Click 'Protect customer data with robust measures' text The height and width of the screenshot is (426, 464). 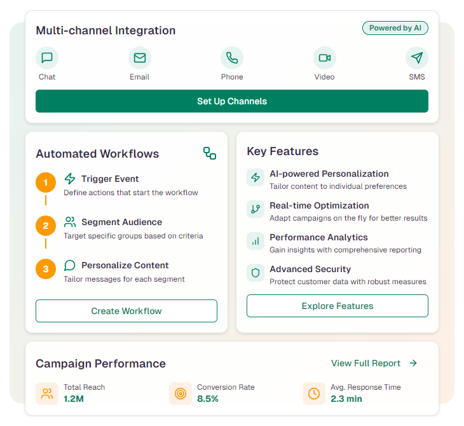tap(348, 282)
